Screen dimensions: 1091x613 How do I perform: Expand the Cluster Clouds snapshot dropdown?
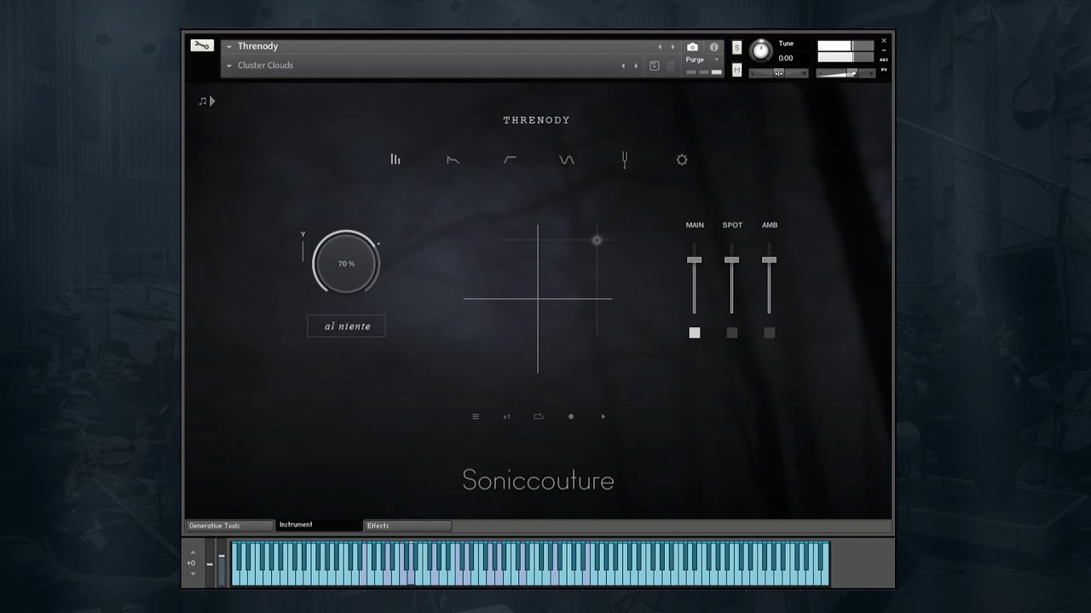tap(229, 66)
